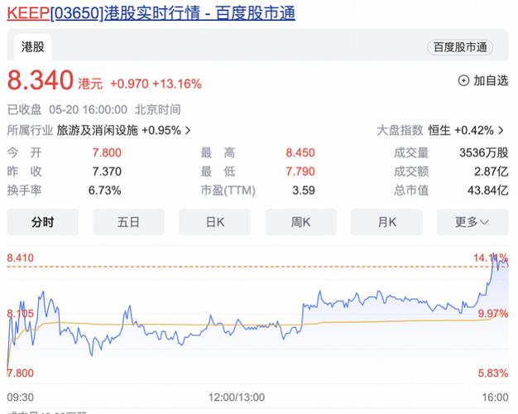Click the 5.83% chart axis label
This screenshot has width=518, height=414.
[x=493, y=373]
